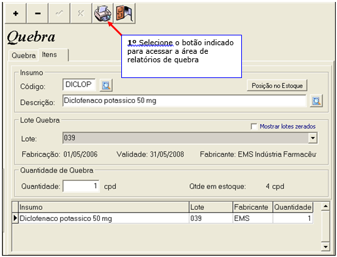Click the Quantidade column header
This screenshot has width=337, height=257.
(293, 207)
